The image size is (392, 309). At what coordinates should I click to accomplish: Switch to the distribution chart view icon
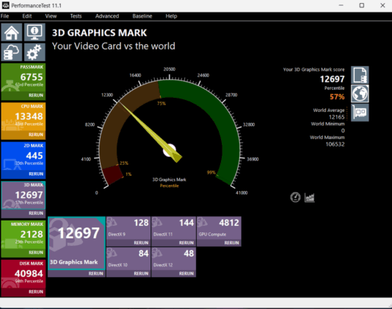tap(310, 197)
